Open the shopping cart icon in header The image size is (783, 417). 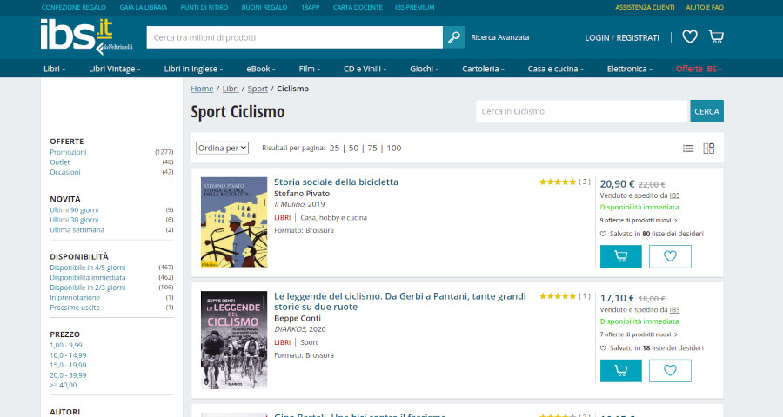(x=716, y=37)
